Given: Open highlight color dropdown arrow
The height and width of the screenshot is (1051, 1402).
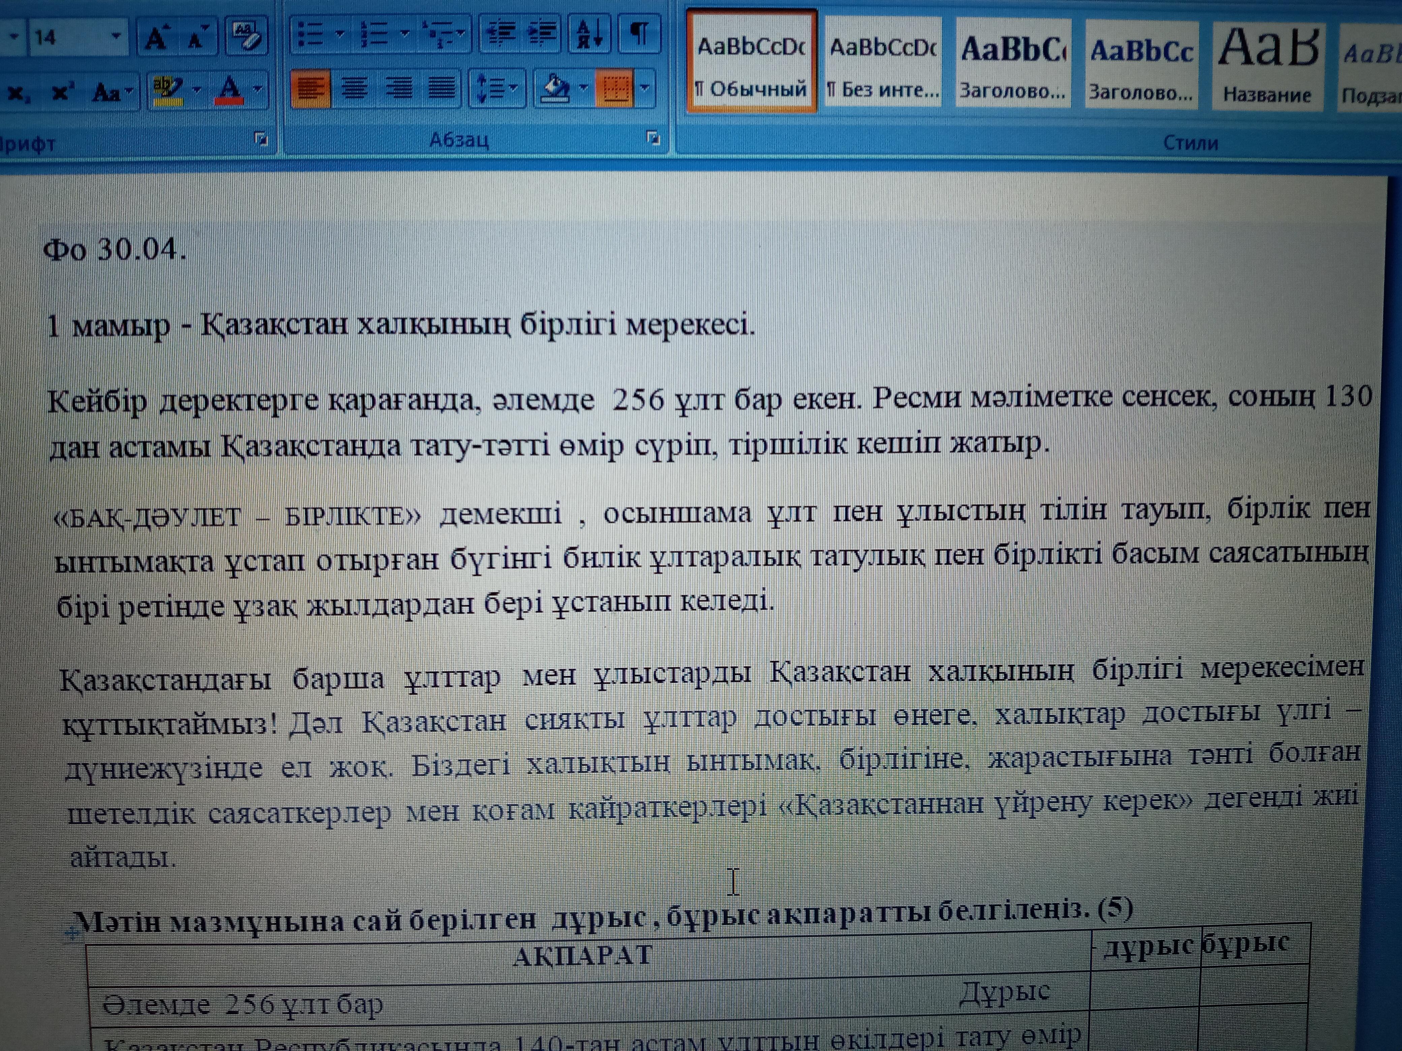Looking at the screenshot, I should click(x=196, y=91).
